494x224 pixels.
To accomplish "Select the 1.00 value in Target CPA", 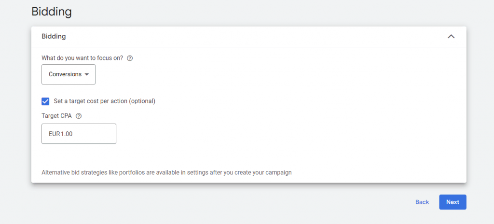I will [x=67, y=134].
